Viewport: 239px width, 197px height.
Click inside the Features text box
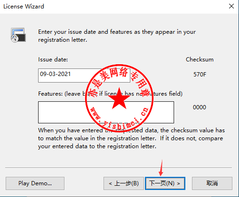106,112
